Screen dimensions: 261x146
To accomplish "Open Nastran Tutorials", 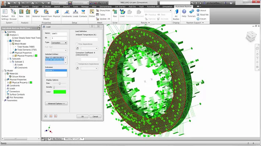I will pyautogui.click(x=191, y=13).
